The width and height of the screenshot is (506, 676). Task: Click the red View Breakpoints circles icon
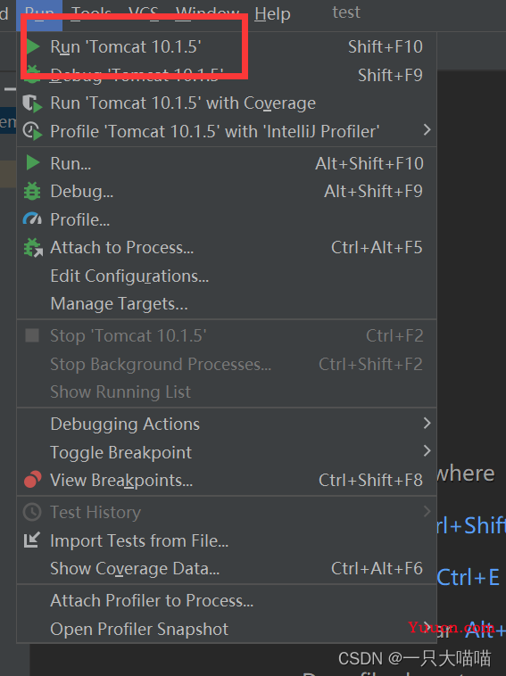[32, 480]
